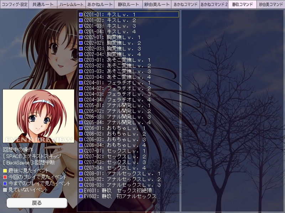Screen dimensions: 285x213
Task: Click blue marker icon beside C206-04
Action: [81, 145]
